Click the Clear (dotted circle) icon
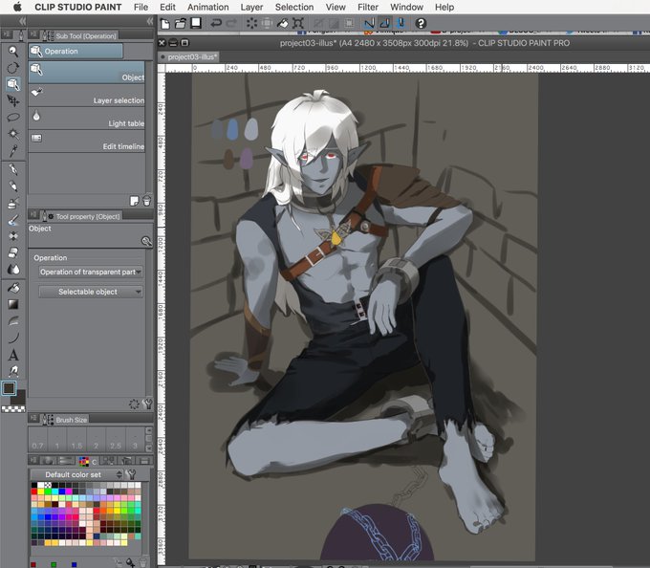This screenshot has height=568, width=650. pyautogui.click(x=251, y=23)
